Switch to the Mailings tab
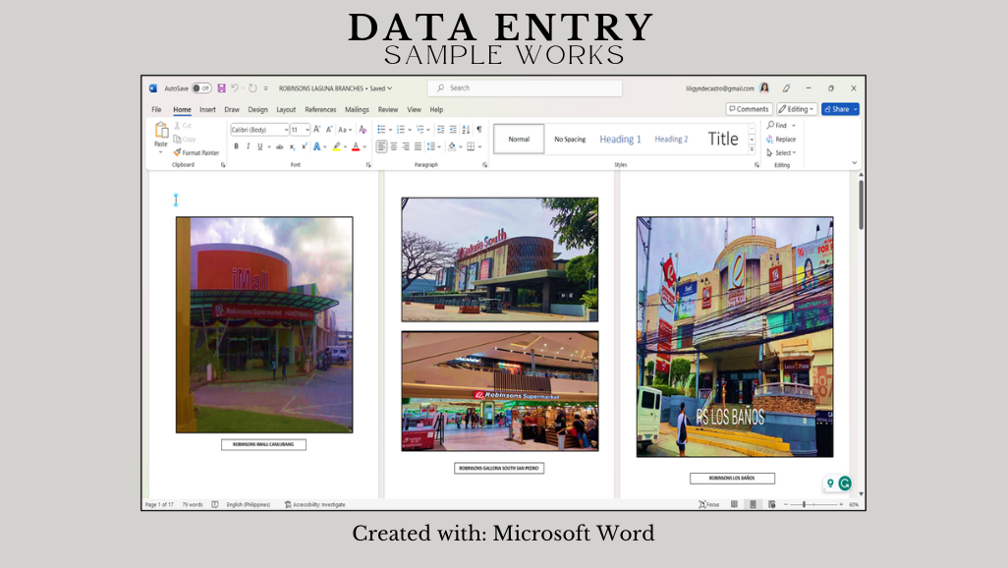 click(x=357, y=110)
